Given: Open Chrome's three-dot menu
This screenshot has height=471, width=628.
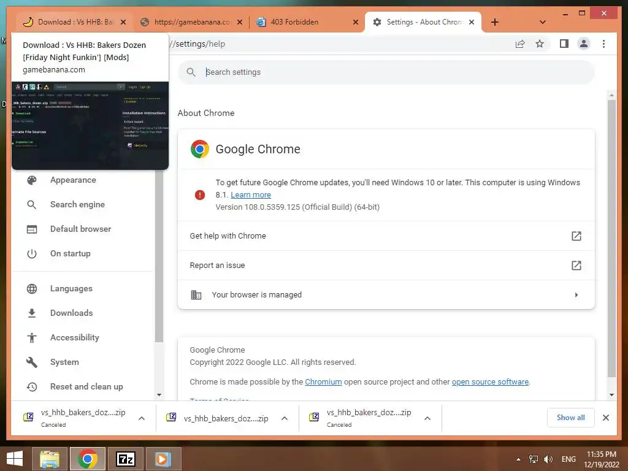Looking at the screenshot, I should coord(603,44).
